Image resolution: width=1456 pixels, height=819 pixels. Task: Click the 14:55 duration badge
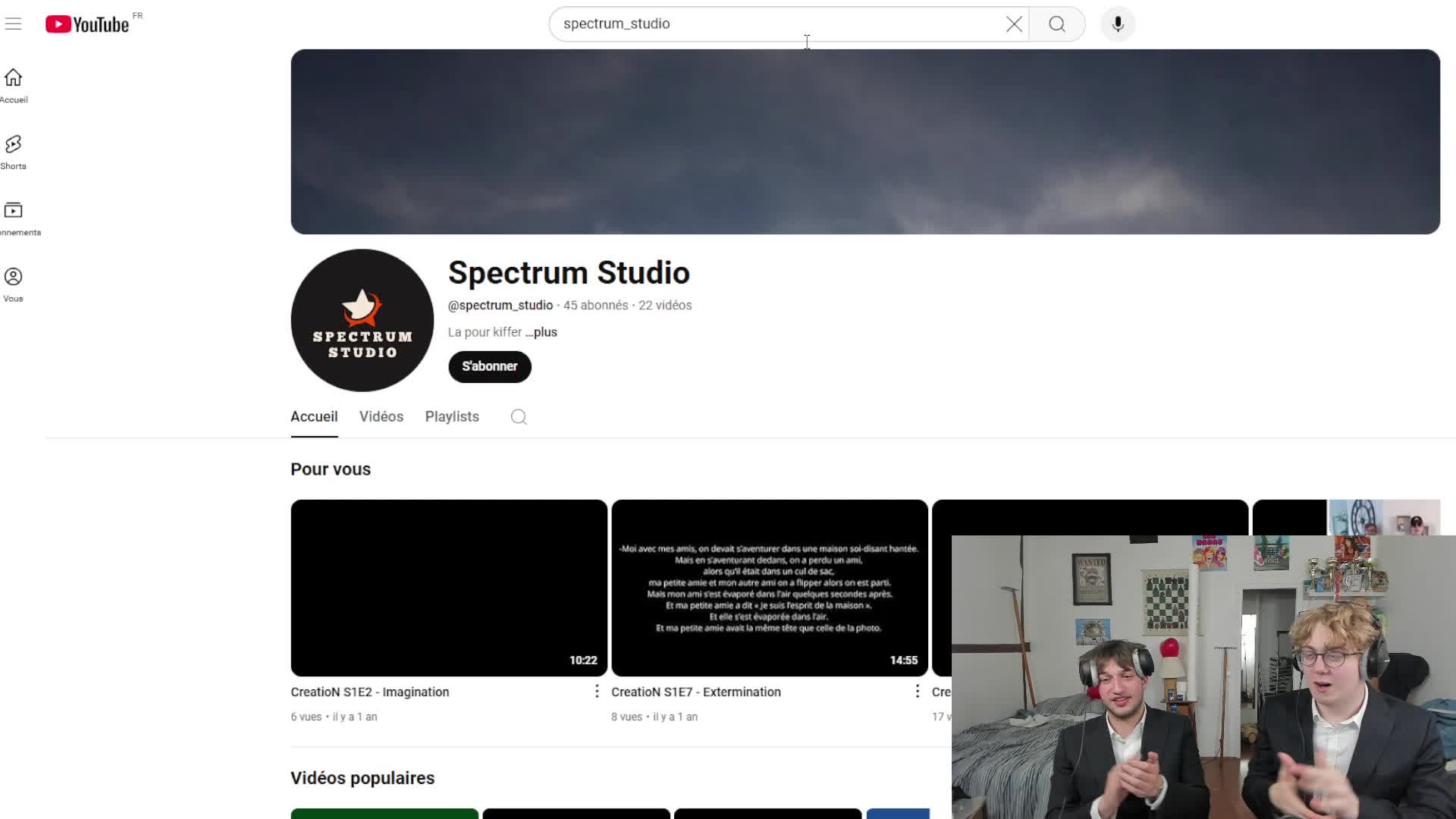(904, 661)
